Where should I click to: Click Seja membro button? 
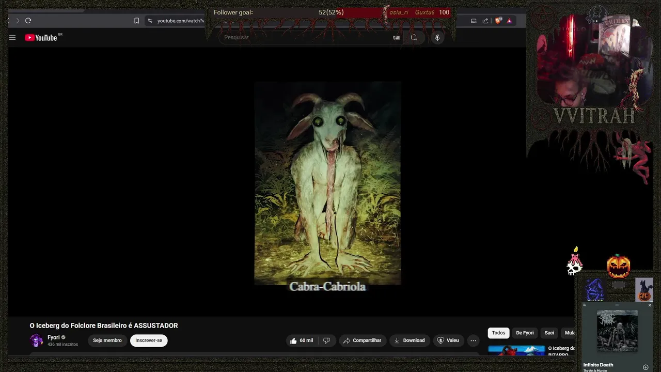tap(107, 340)
